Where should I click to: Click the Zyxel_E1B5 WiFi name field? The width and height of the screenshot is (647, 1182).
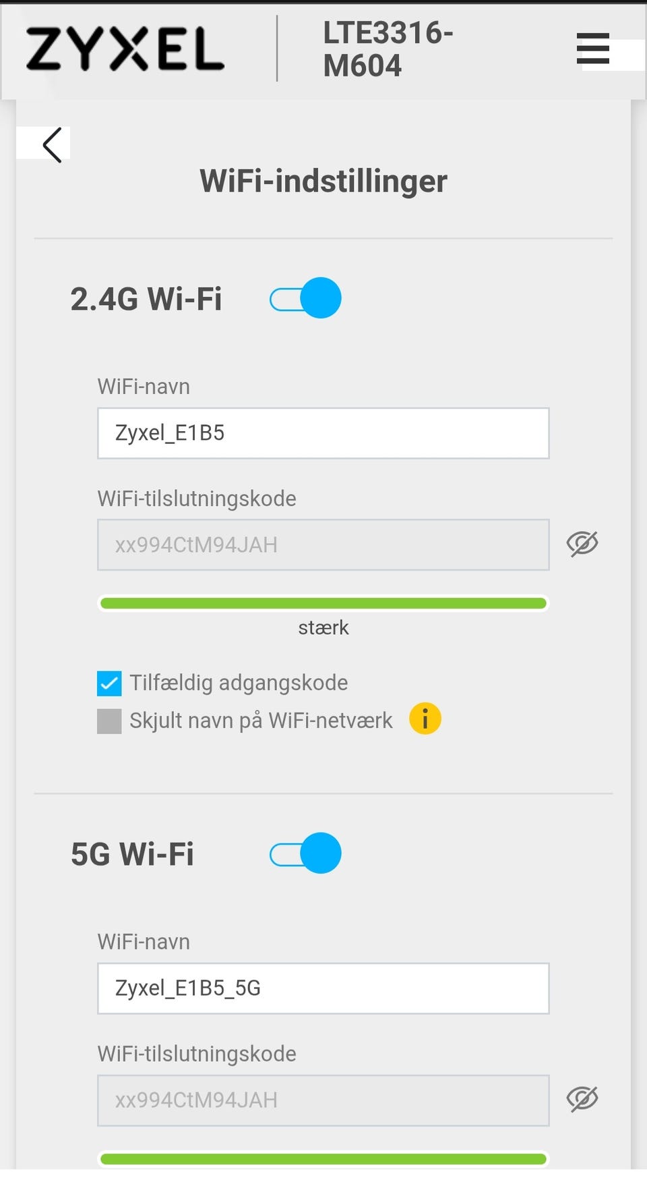323,433
